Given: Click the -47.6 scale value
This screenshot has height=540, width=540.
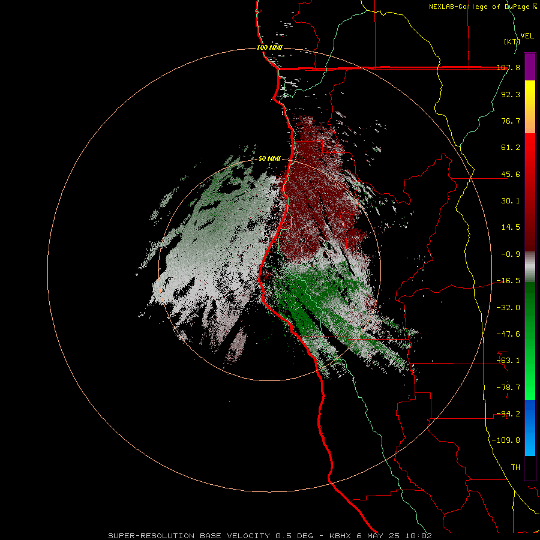Looking at the screenshot, I should [x=508, y=334].
